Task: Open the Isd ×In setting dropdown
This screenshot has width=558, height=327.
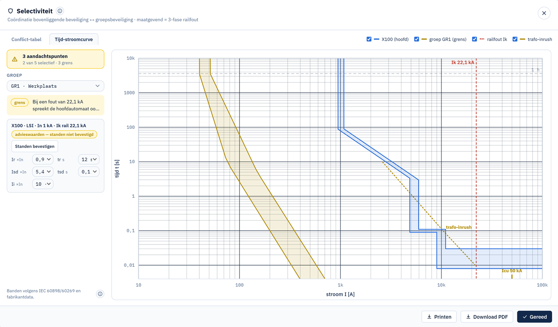Action: [x=43, y=172]
